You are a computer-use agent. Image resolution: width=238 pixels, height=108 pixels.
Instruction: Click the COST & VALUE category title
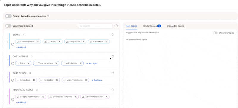(x=21, y=57)
